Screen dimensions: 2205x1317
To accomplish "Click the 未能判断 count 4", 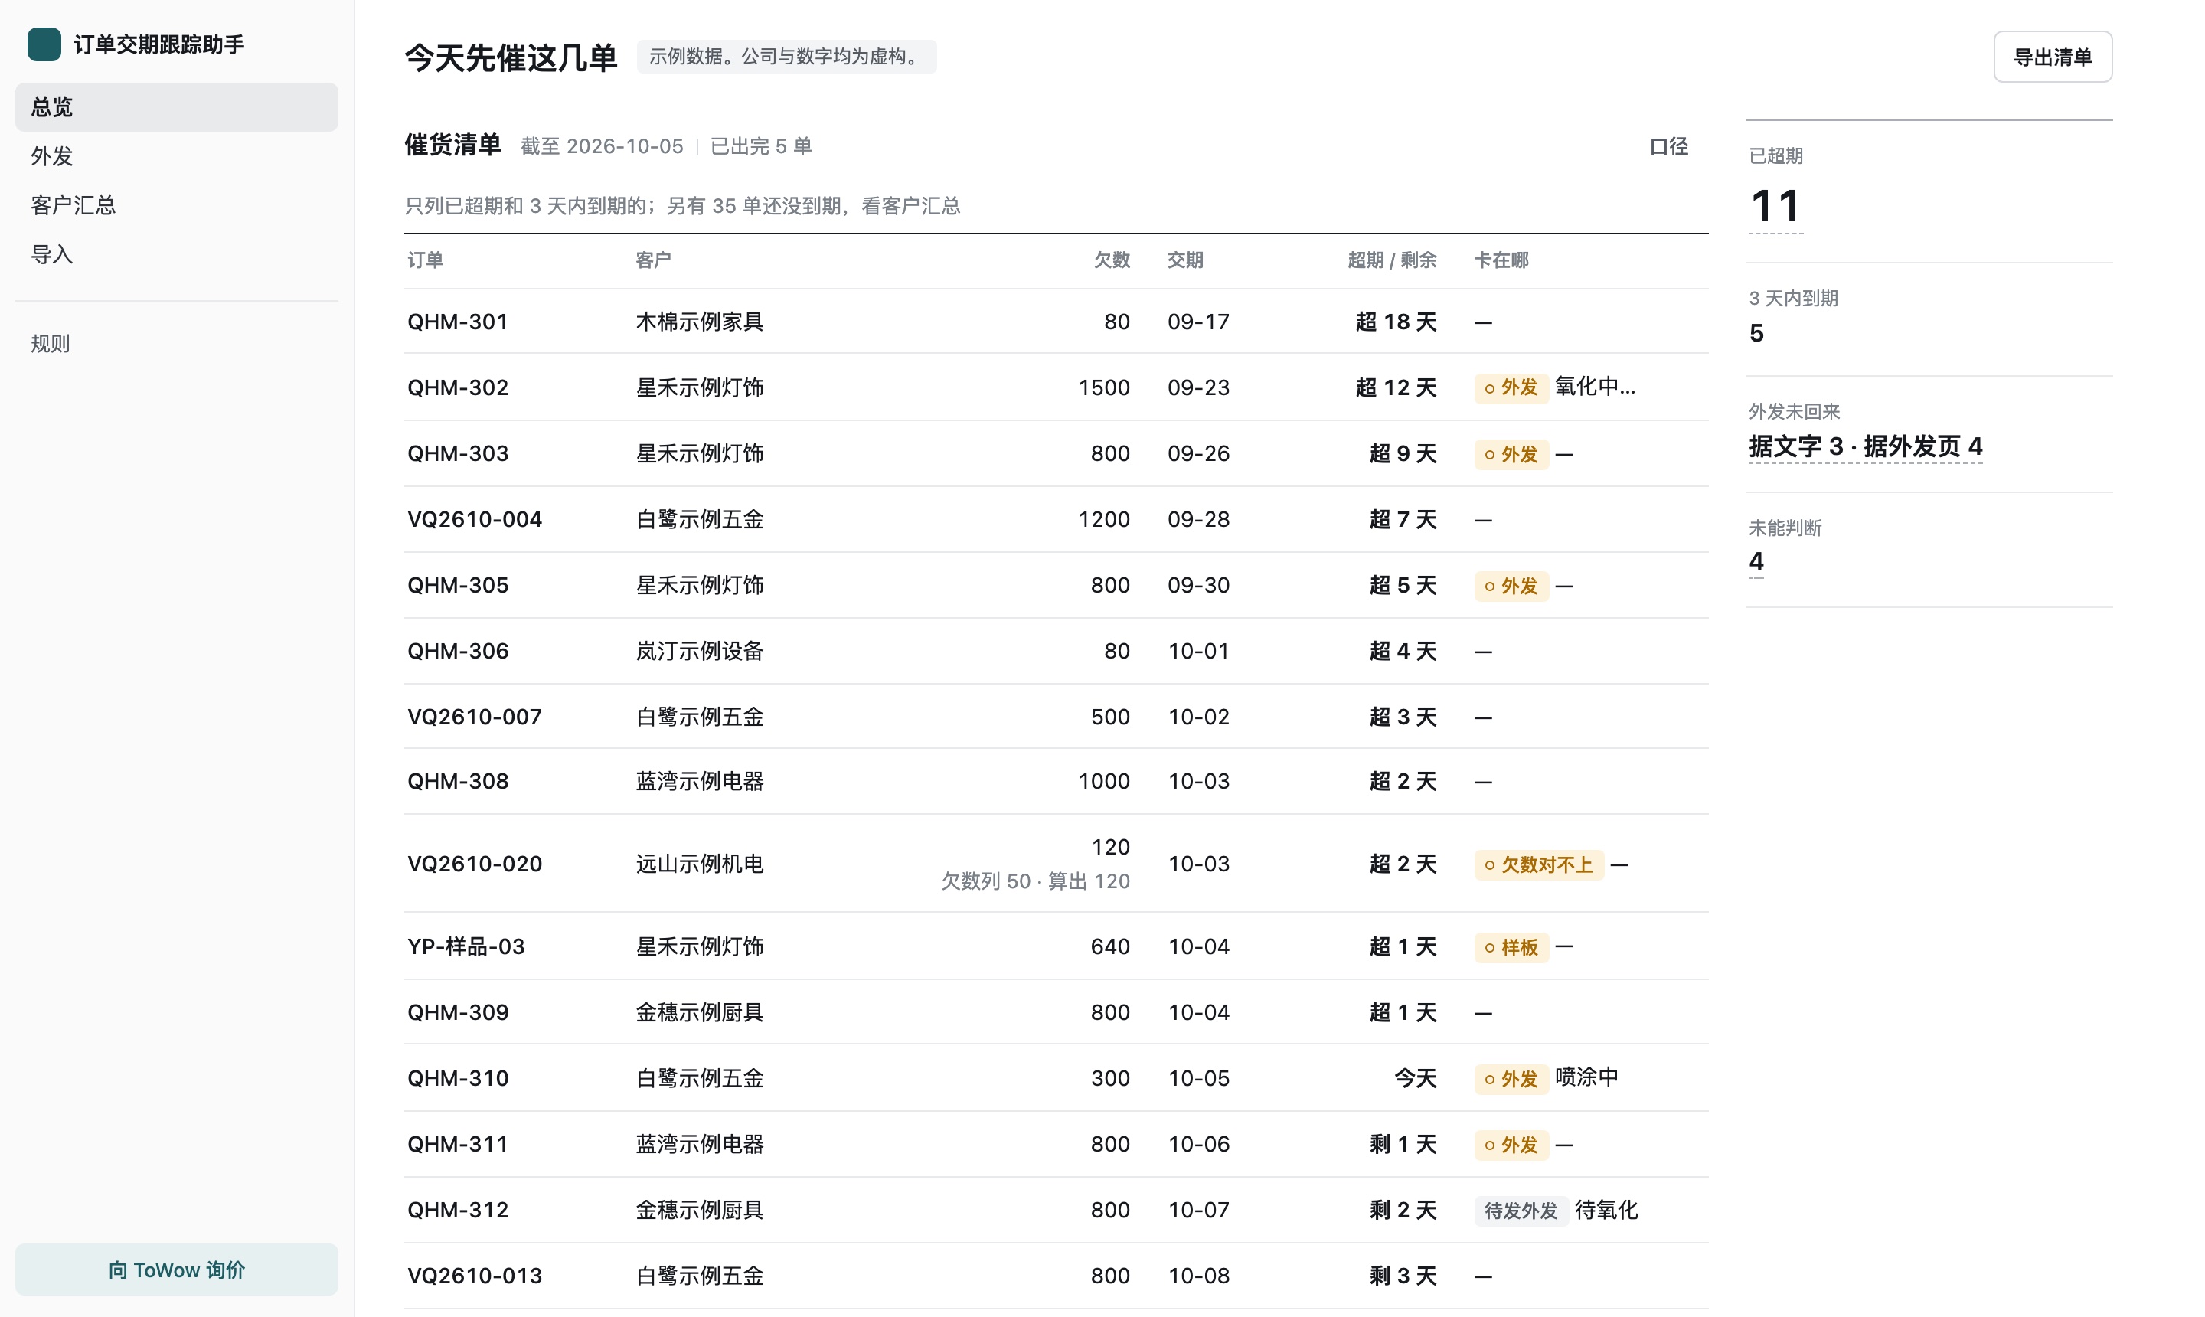I will (1756, 561).
